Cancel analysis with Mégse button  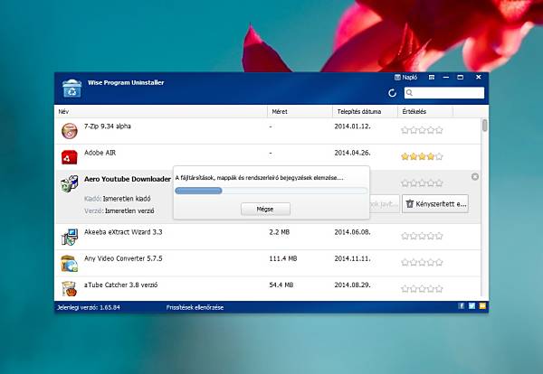[x=265, y=209]
